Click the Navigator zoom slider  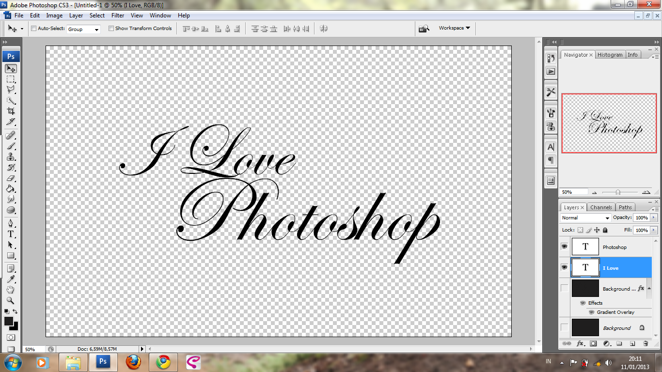[x=618, y=192]
